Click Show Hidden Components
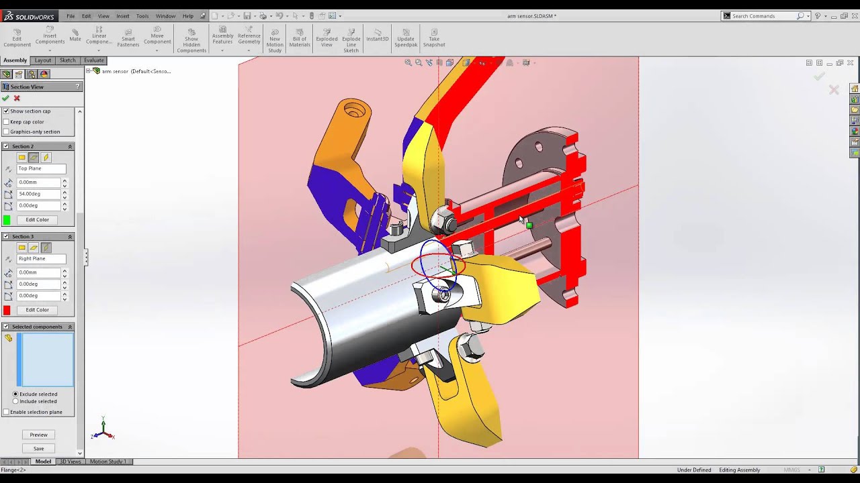 (191, 40)
